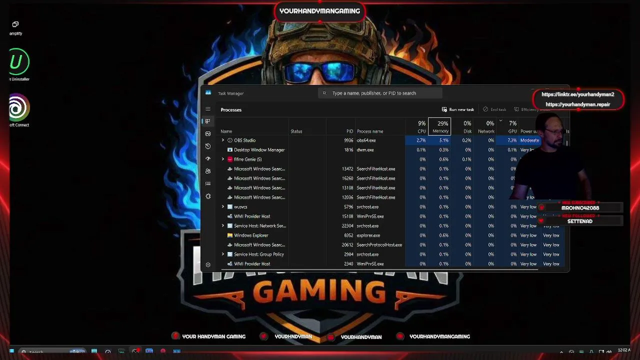Open Startup apps page from sidebar

point(208,158)
